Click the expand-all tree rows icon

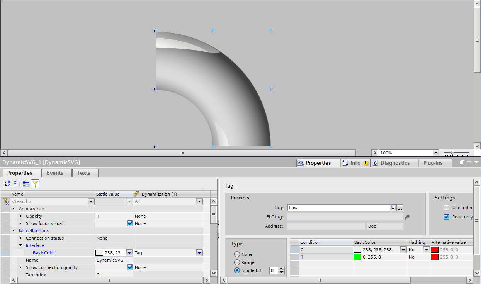pos(26,184)
